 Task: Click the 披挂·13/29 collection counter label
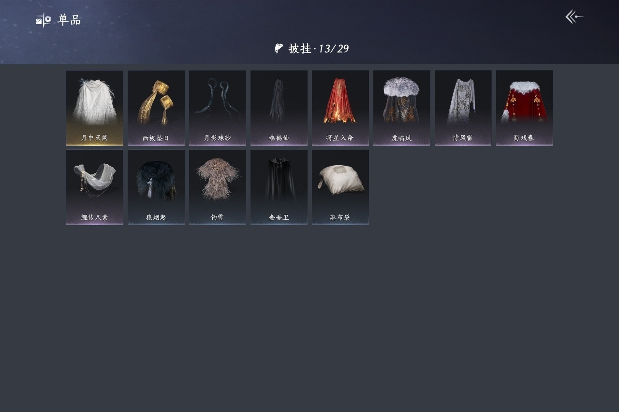[x=319, y=48]
